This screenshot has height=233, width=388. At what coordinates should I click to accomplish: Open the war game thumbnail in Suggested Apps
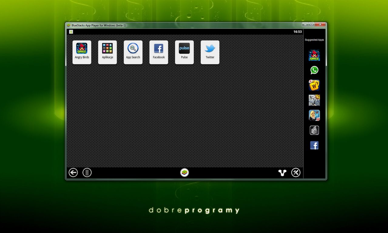coord(314,100)
